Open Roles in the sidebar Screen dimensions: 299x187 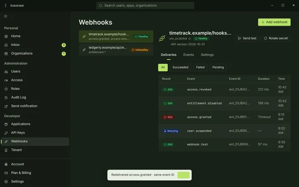coord(35,89)
